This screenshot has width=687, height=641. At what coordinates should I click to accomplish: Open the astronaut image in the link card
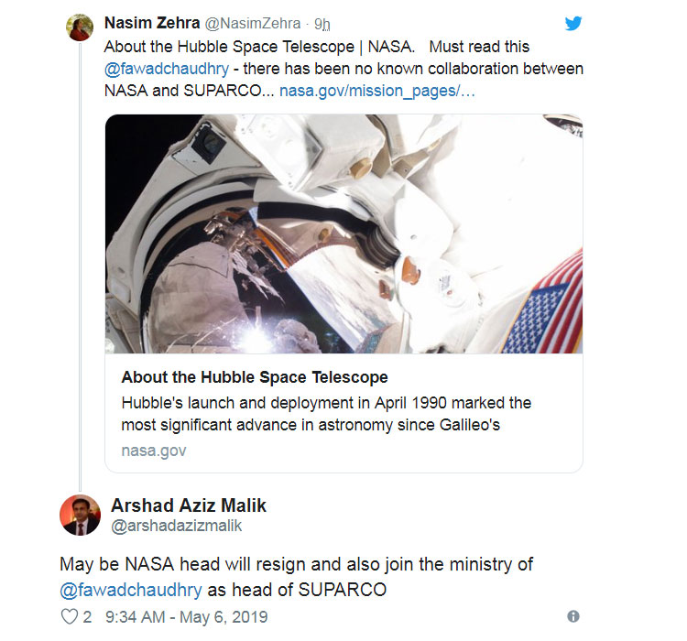pyautogui.click(x=343, y=234)
